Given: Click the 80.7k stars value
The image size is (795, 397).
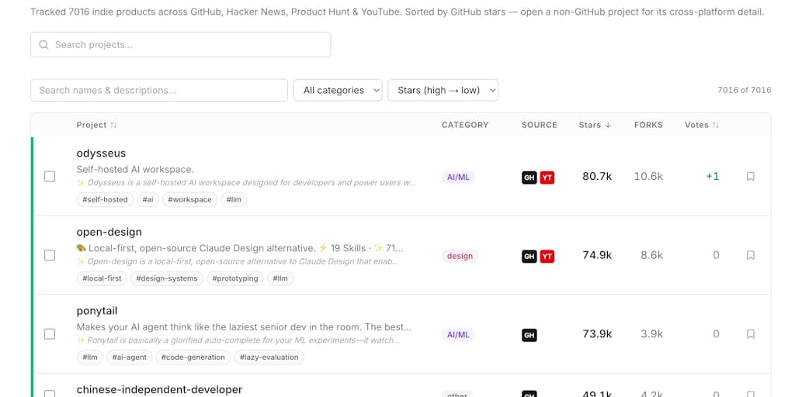Looking at the screenshot, I should pyautogui.click(x=597, y=176).
